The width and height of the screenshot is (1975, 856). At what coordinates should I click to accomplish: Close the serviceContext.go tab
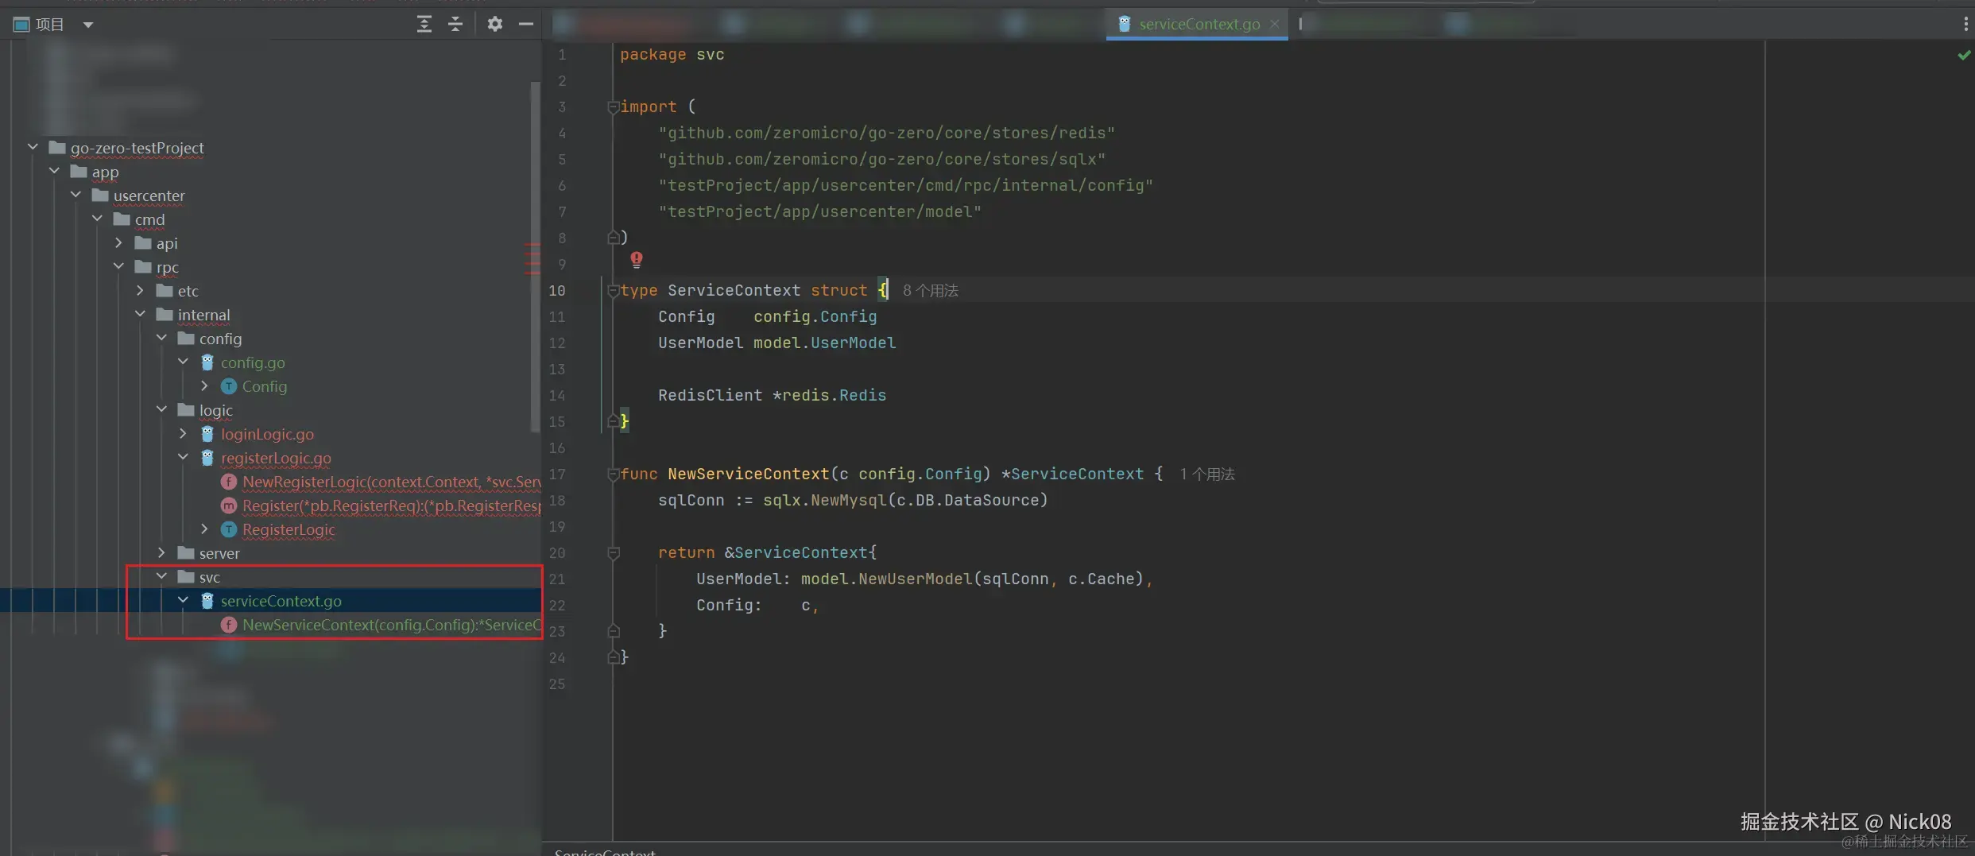(1275, 24)
